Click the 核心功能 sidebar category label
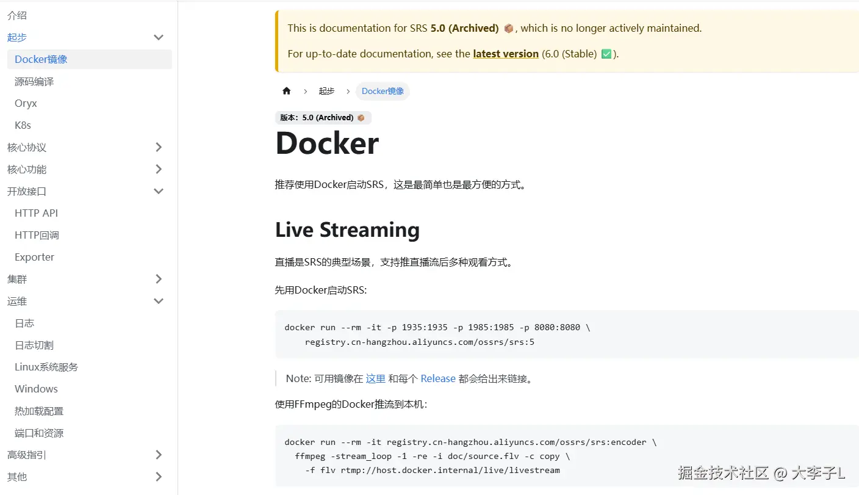The image size is (859, 495). pyautogui.click(x=27, y=169)
